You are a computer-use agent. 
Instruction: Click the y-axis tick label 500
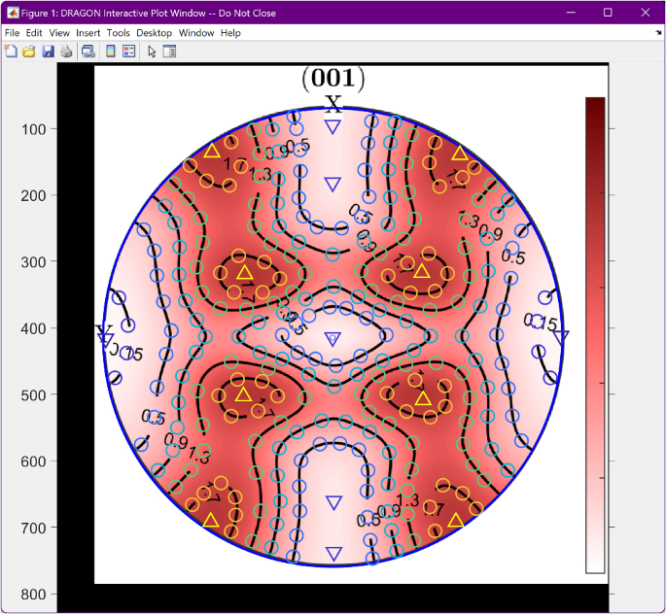34,395
